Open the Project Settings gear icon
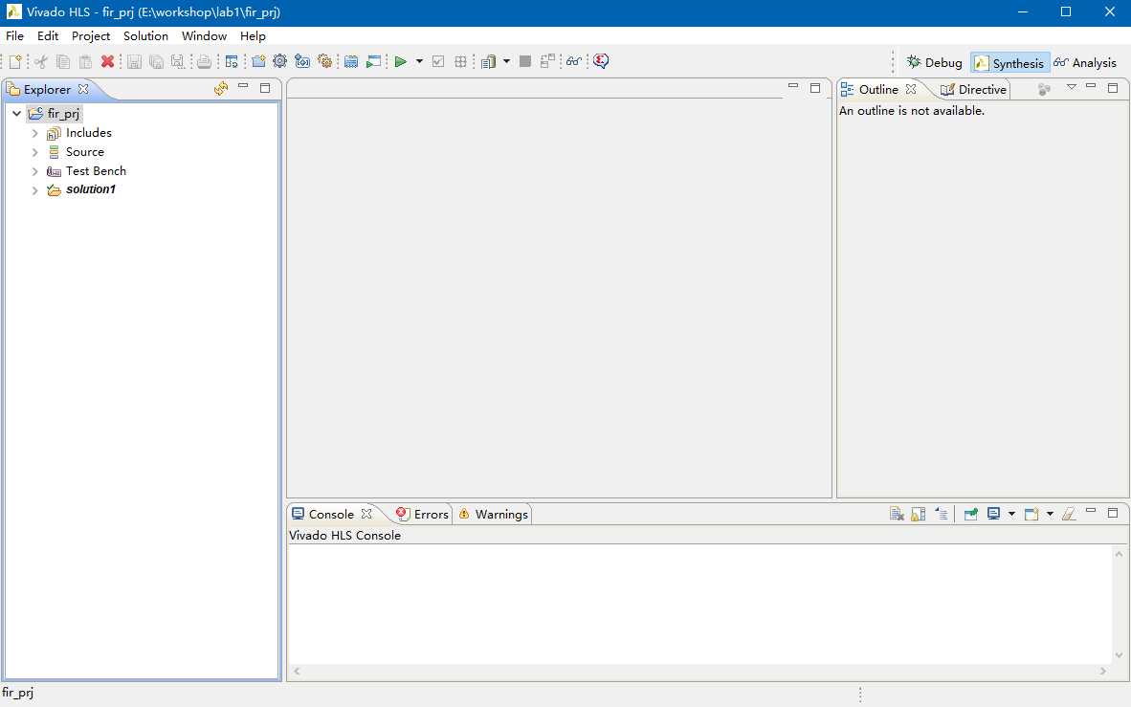 click(x=279, y=62)
